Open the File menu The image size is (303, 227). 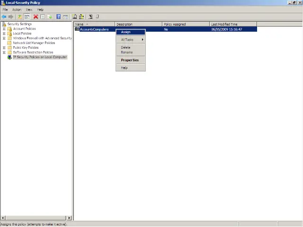[5, 9]
